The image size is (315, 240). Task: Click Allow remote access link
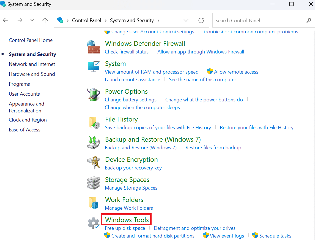coord(236,72)
